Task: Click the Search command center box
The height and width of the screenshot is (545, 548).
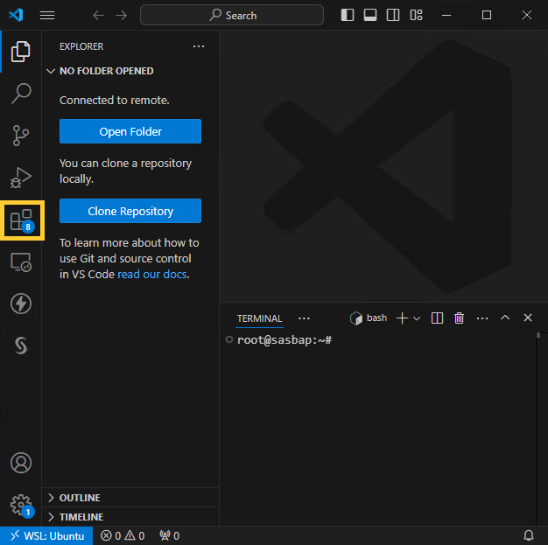Action: [232, 15]
